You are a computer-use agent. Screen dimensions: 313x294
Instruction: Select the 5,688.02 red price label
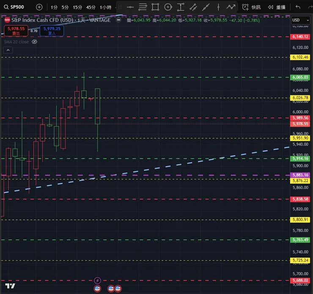[x=300, y=280]
